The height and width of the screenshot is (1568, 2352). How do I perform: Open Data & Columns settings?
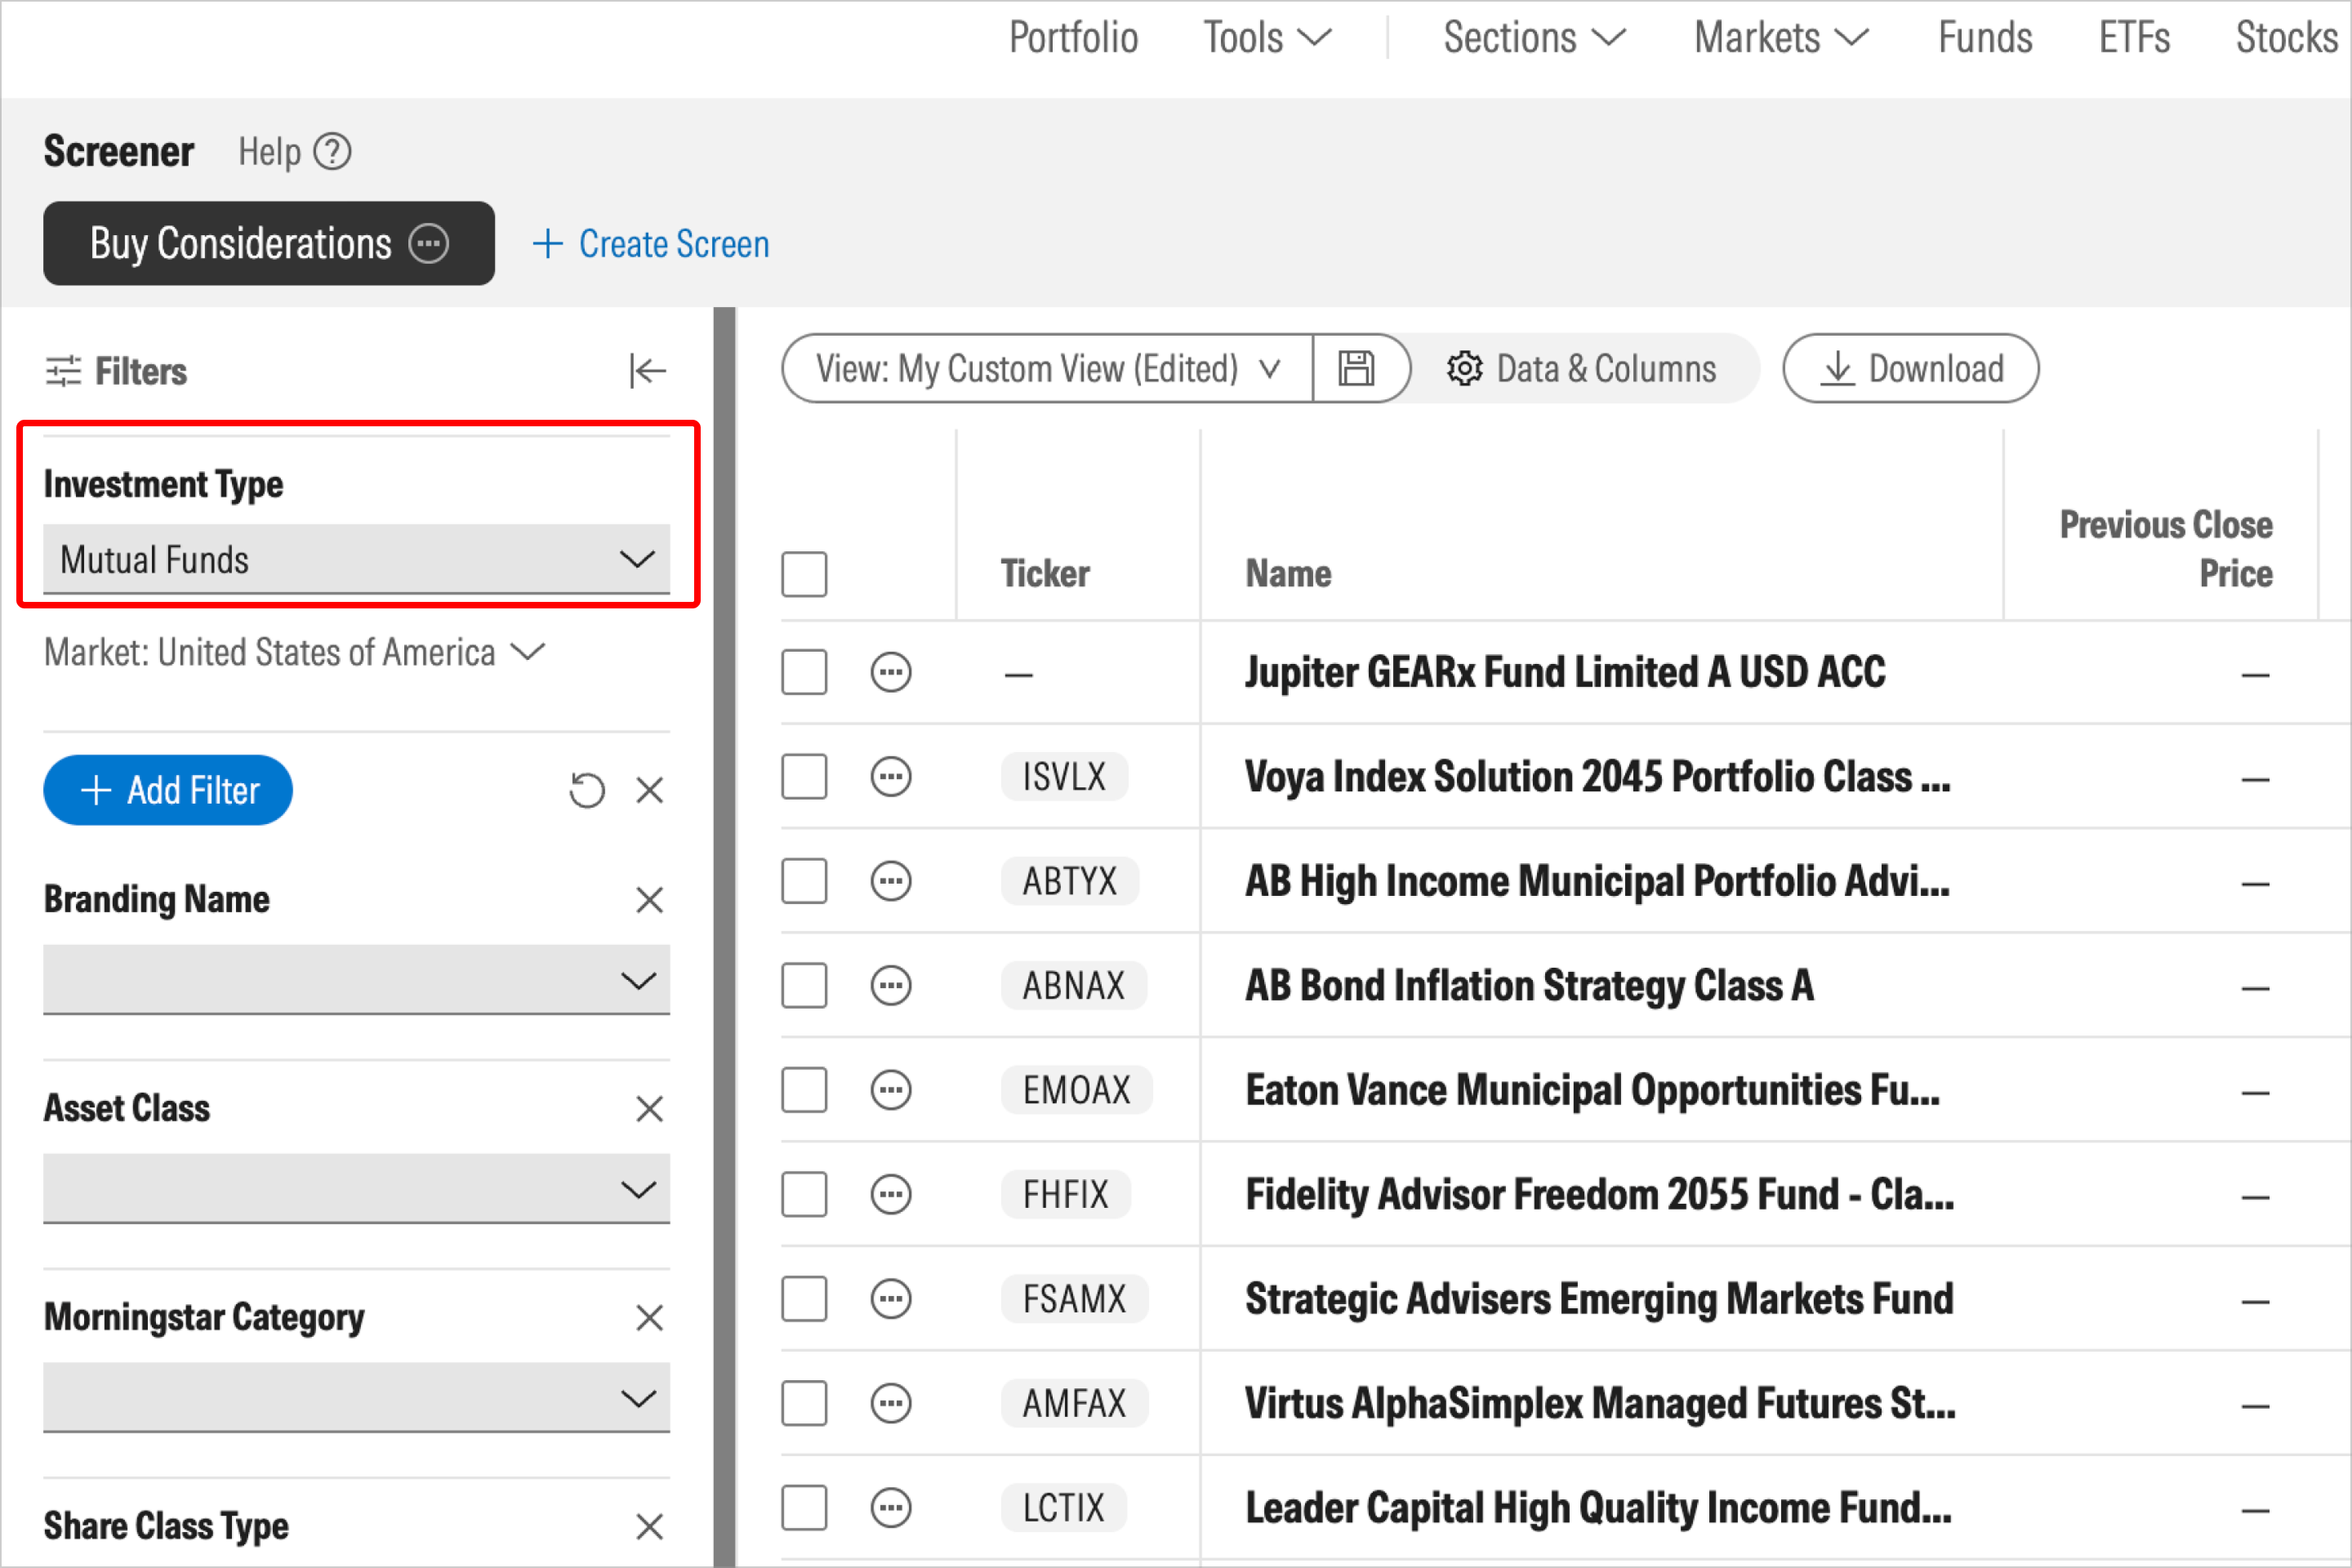click(1582, 369)
